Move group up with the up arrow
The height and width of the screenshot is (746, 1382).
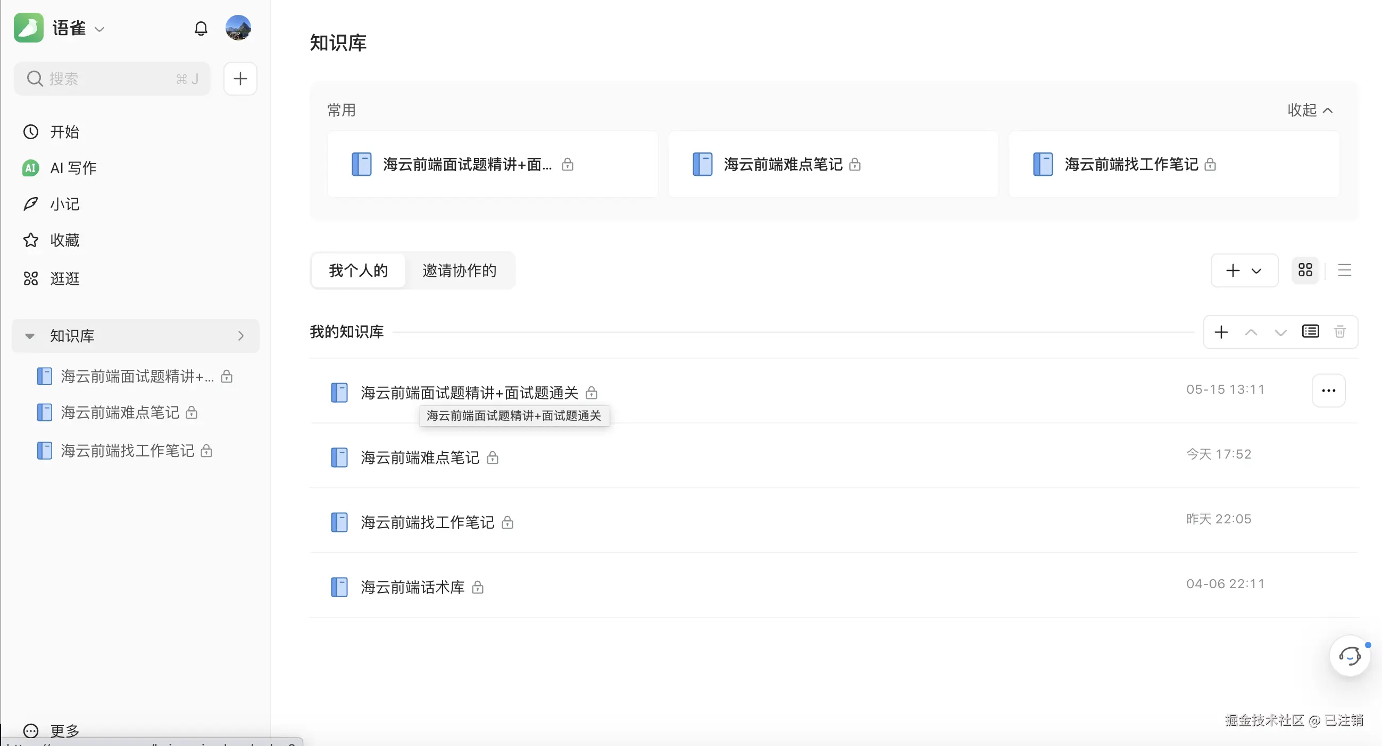[x=1251, y=332]
